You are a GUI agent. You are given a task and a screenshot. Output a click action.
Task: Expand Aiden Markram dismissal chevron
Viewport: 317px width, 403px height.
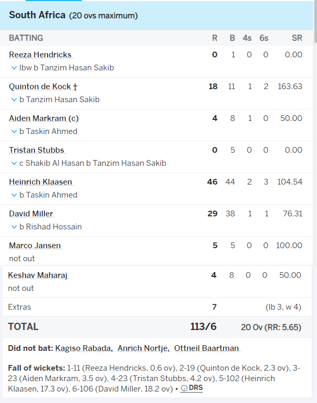pyautogui.click(x=14, y=131)
